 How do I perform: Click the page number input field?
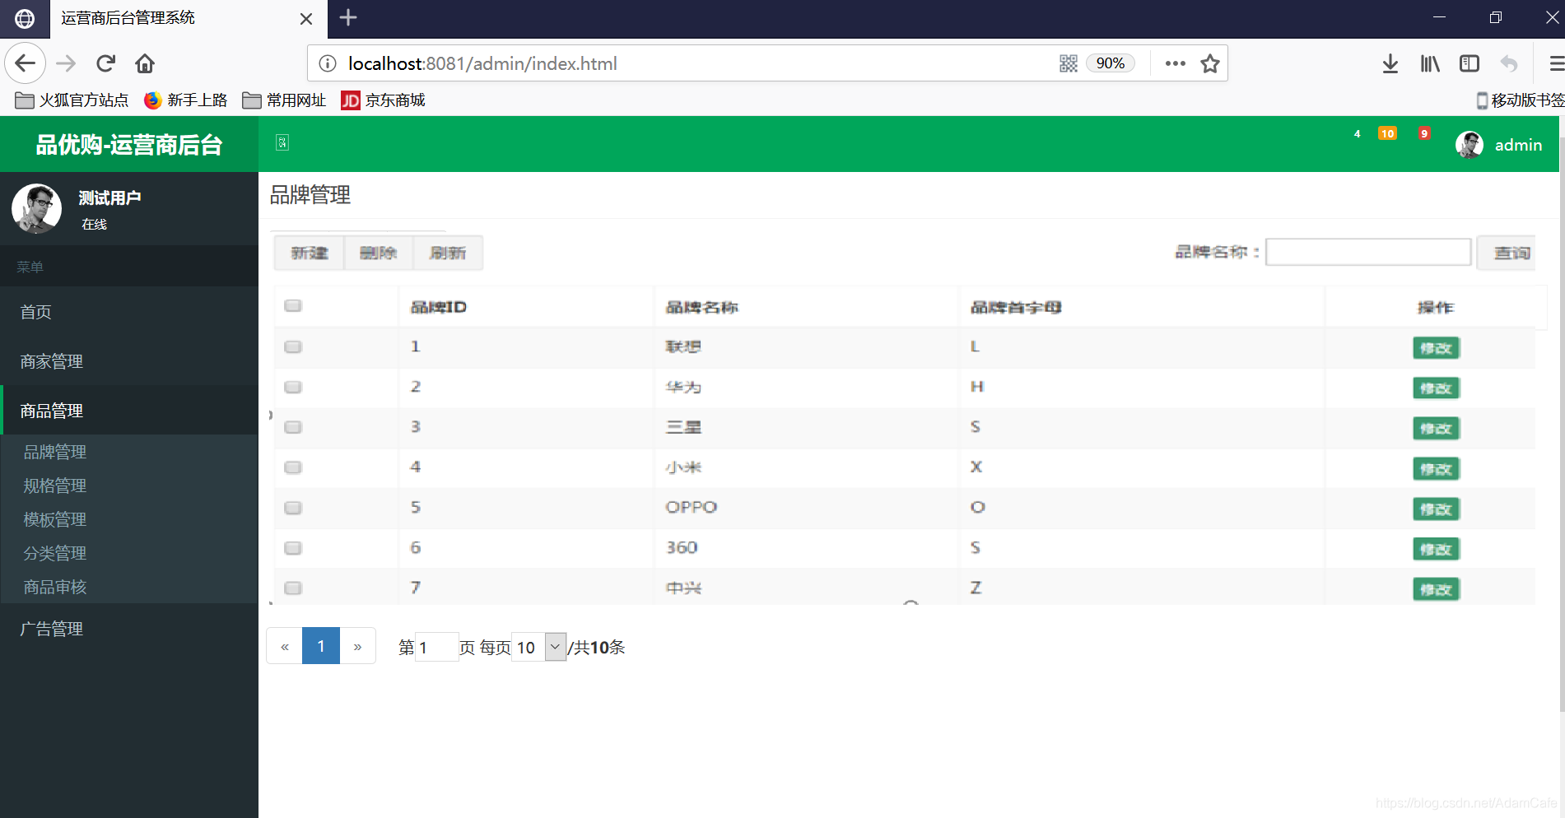436,647
